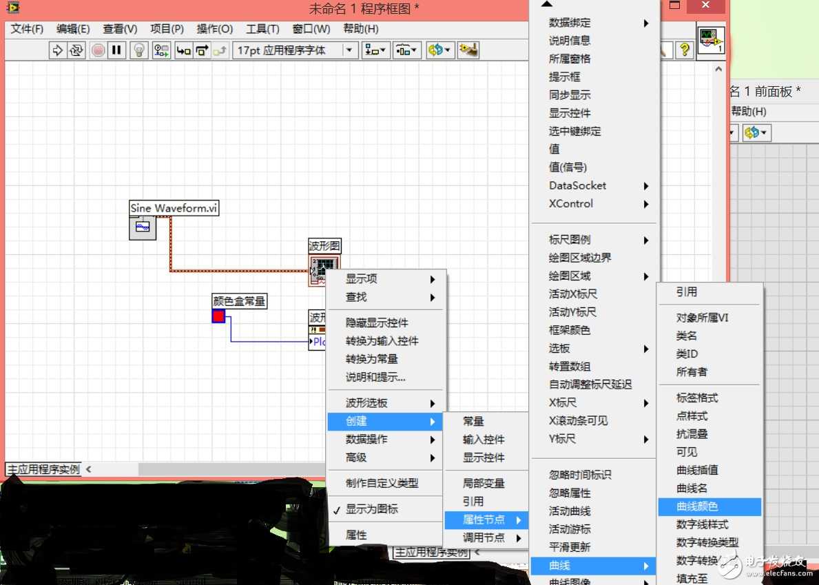Click the Run arrow toolbar button
Viewport: 819px width, 585px height.
click(x=58, y=50)
